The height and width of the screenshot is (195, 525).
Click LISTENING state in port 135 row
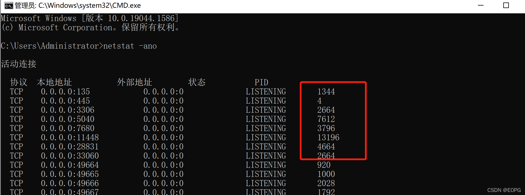coord(266,92)
